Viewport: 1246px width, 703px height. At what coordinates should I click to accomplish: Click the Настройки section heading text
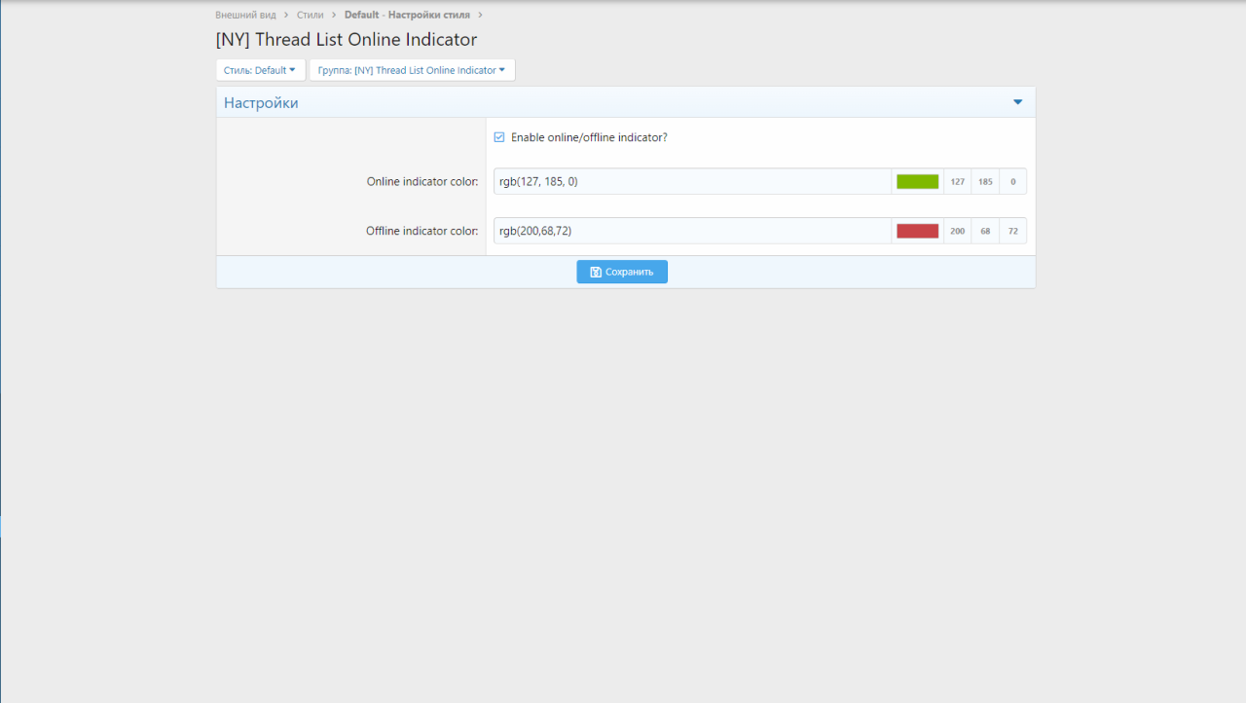point(261,102)
